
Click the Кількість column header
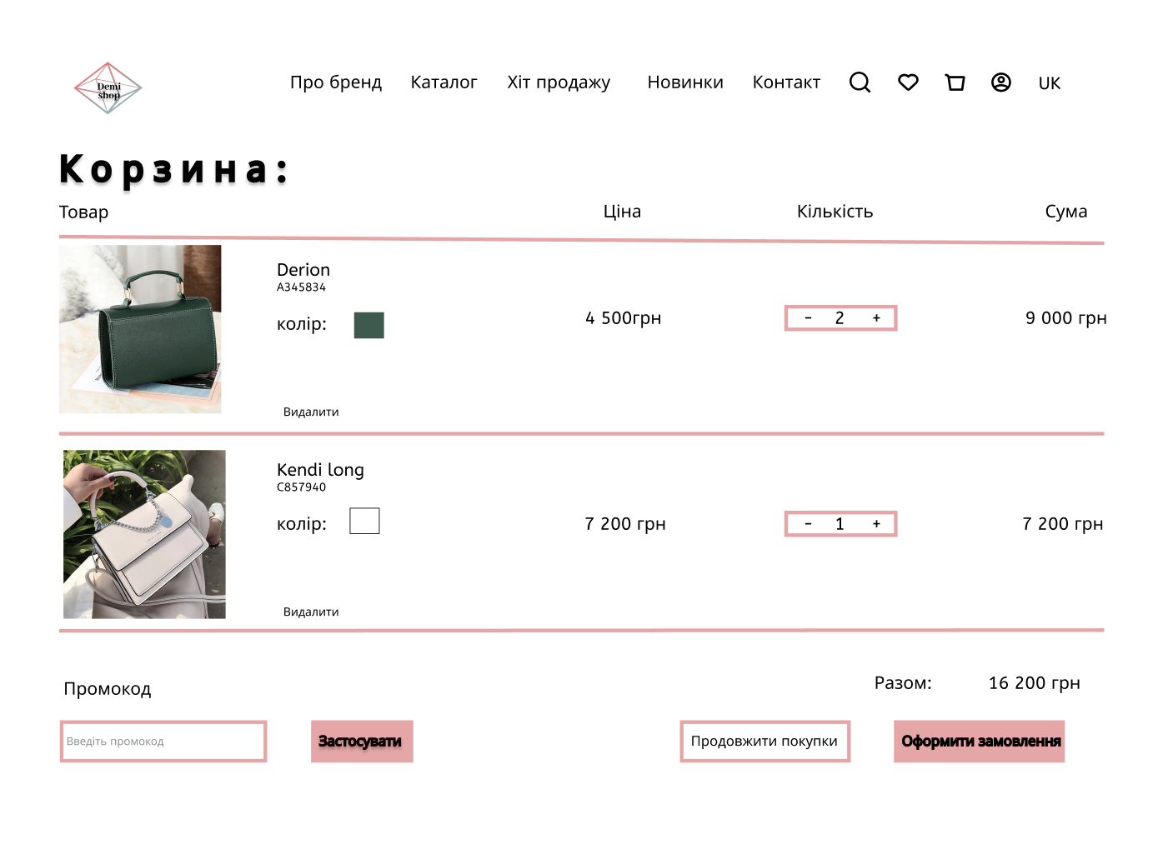[x=835, y=212]
